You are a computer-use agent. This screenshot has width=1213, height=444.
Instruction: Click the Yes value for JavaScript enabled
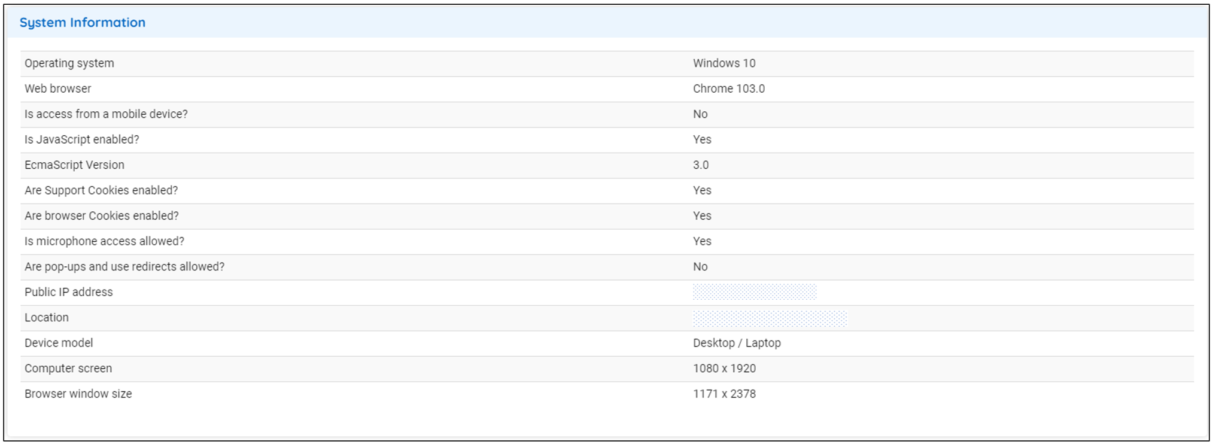click(x=702, y=139)
